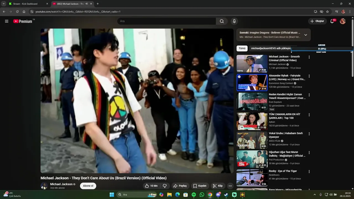The width and height of the screenshot is (354, 199).
Task: Click the address bar URL
Action: [78, 12]
